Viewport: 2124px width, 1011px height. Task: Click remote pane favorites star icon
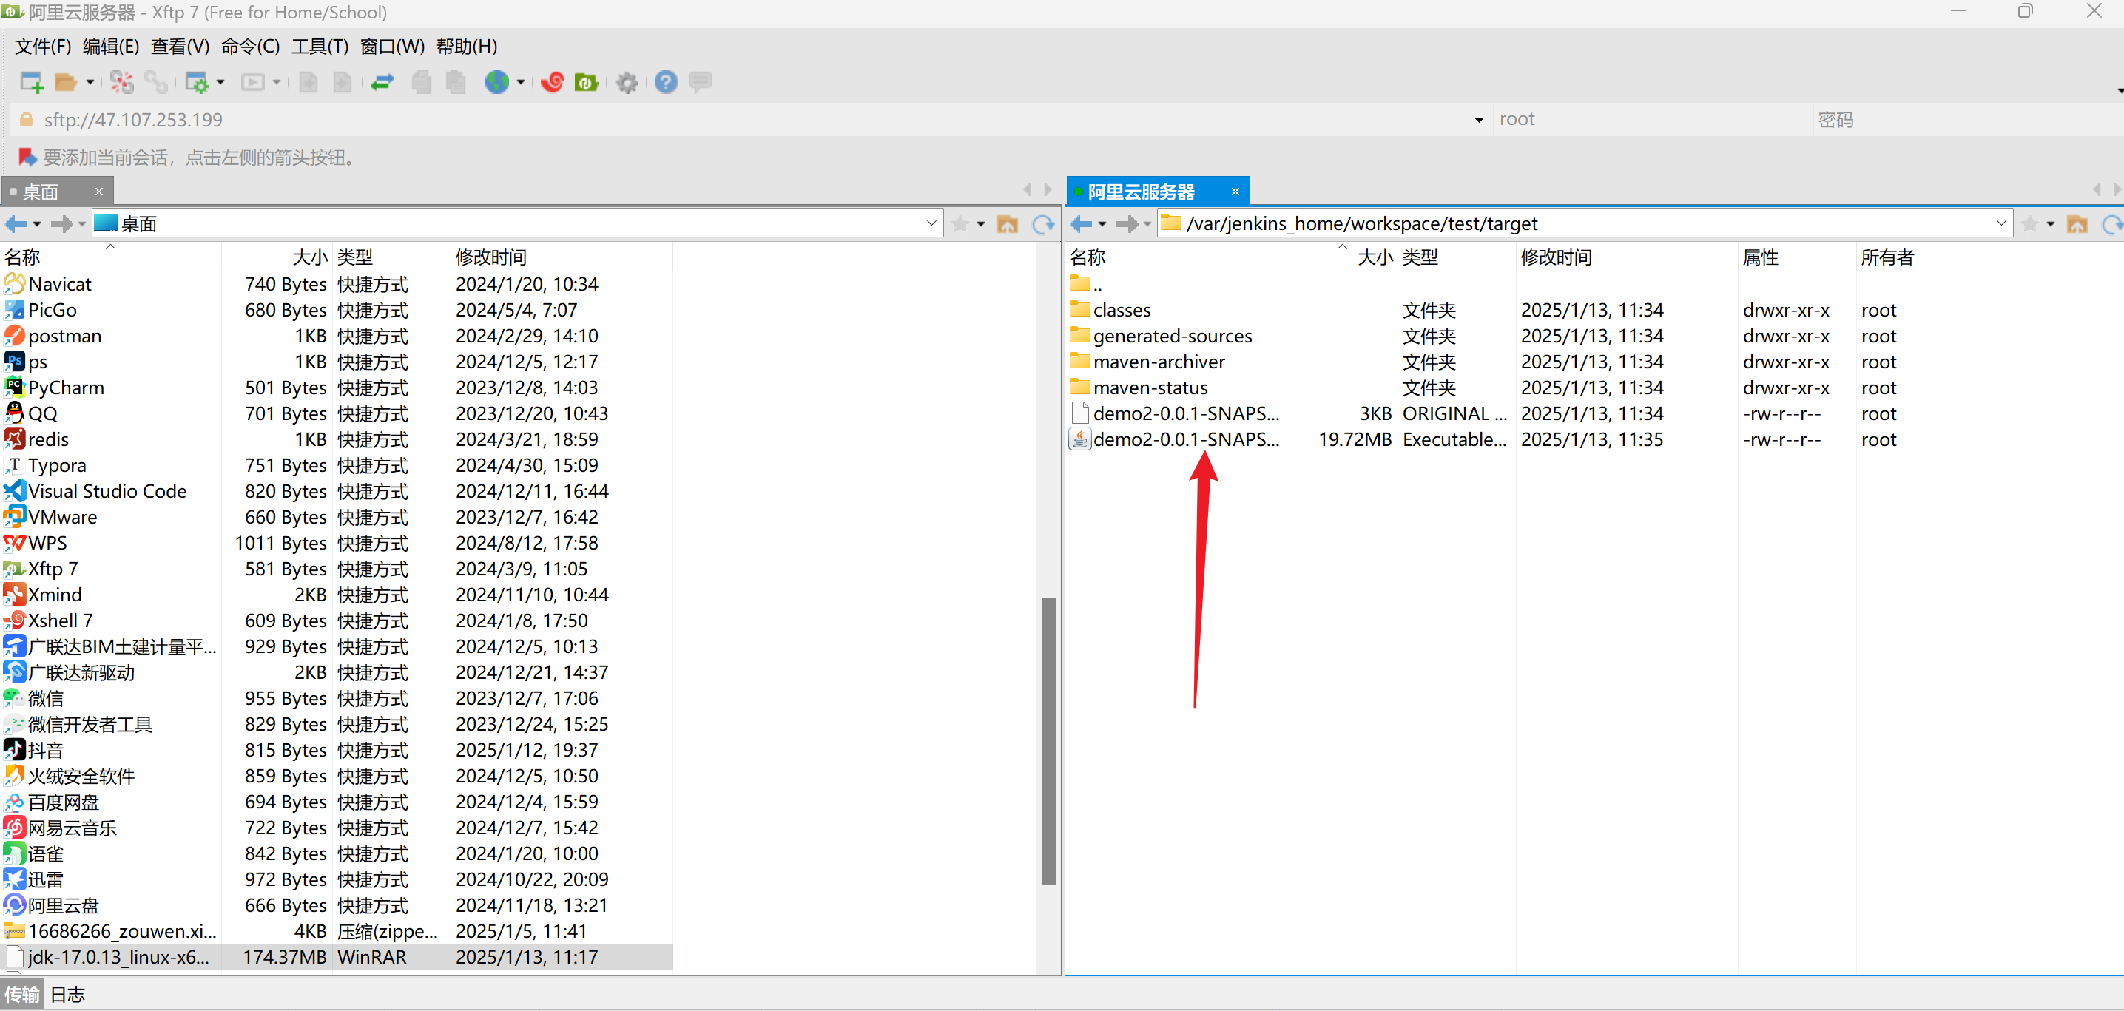click(2030, 223)
